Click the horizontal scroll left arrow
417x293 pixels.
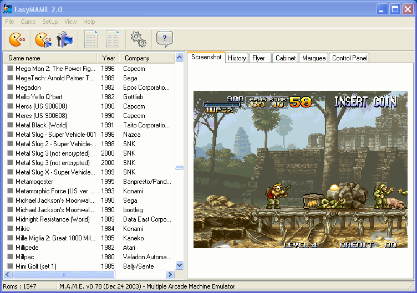click(x=8, y=274)
